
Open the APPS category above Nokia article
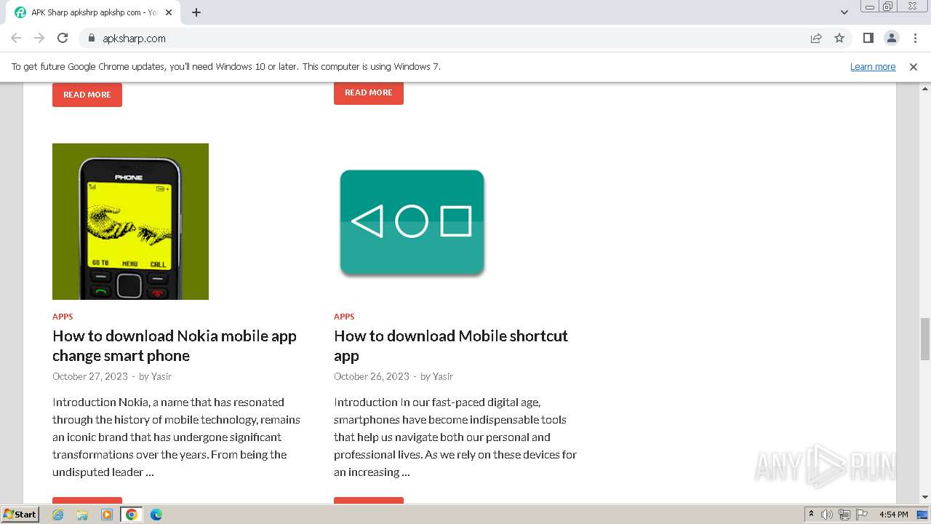tap(63, 317)
